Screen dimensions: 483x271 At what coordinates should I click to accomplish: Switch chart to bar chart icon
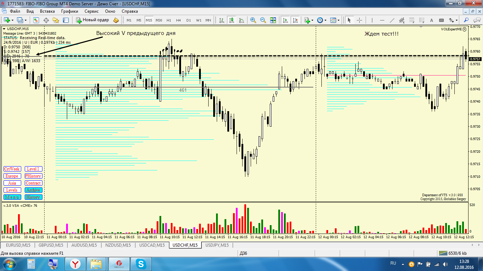coord(222,20)
